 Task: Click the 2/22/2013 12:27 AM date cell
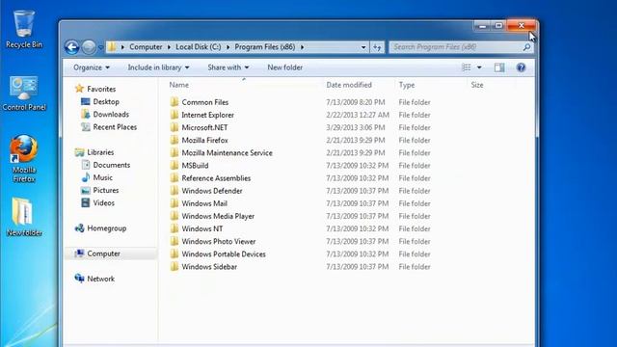tap(358, 115)
